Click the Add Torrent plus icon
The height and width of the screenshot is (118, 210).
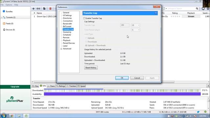click(33, 9)
